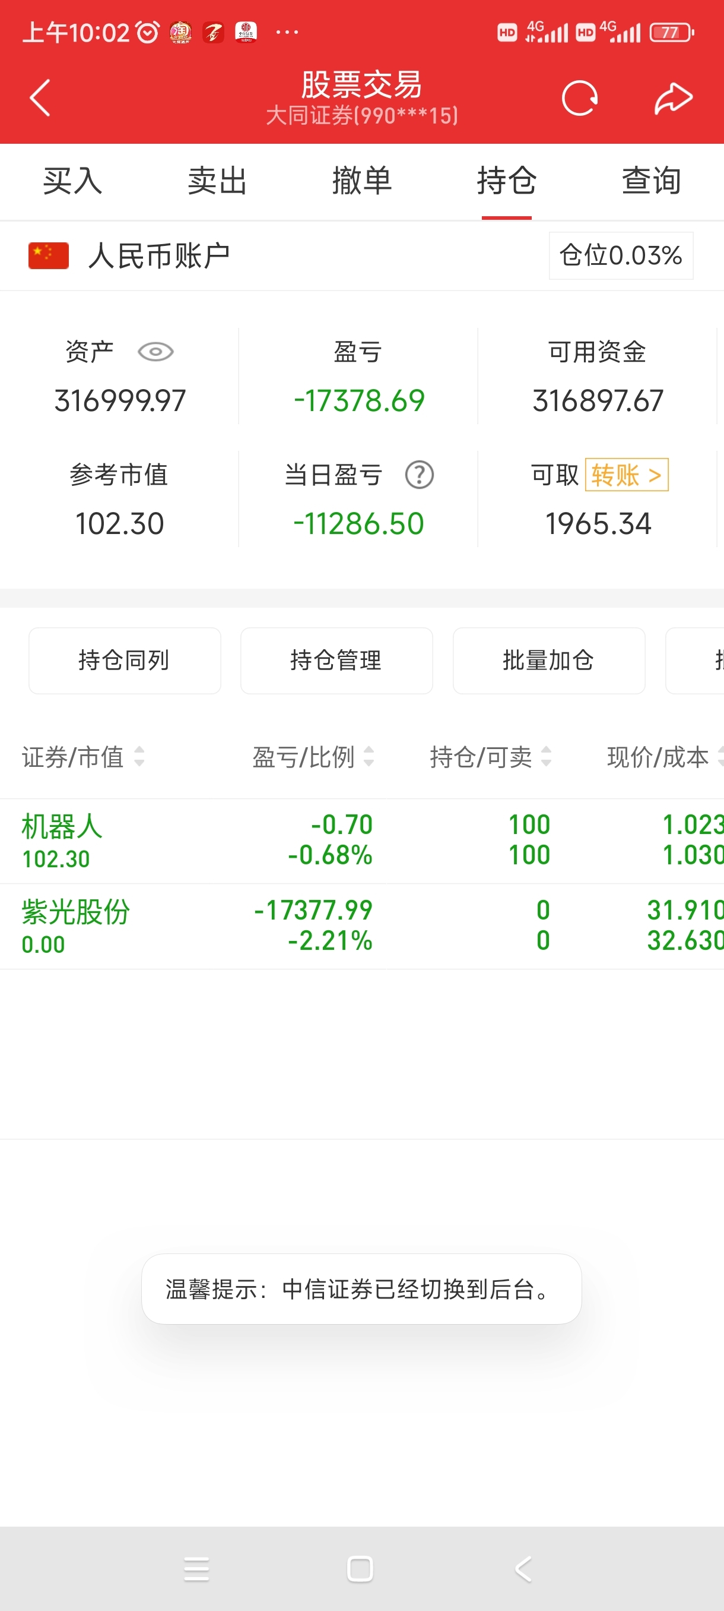Open Android recent apps menu
724x1611 pixels.
(196, 1569)
